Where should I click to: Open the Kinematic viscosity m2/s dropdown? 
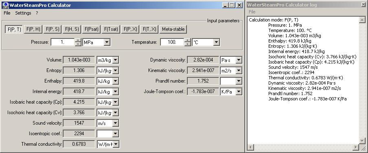click(x=239, y=71)
